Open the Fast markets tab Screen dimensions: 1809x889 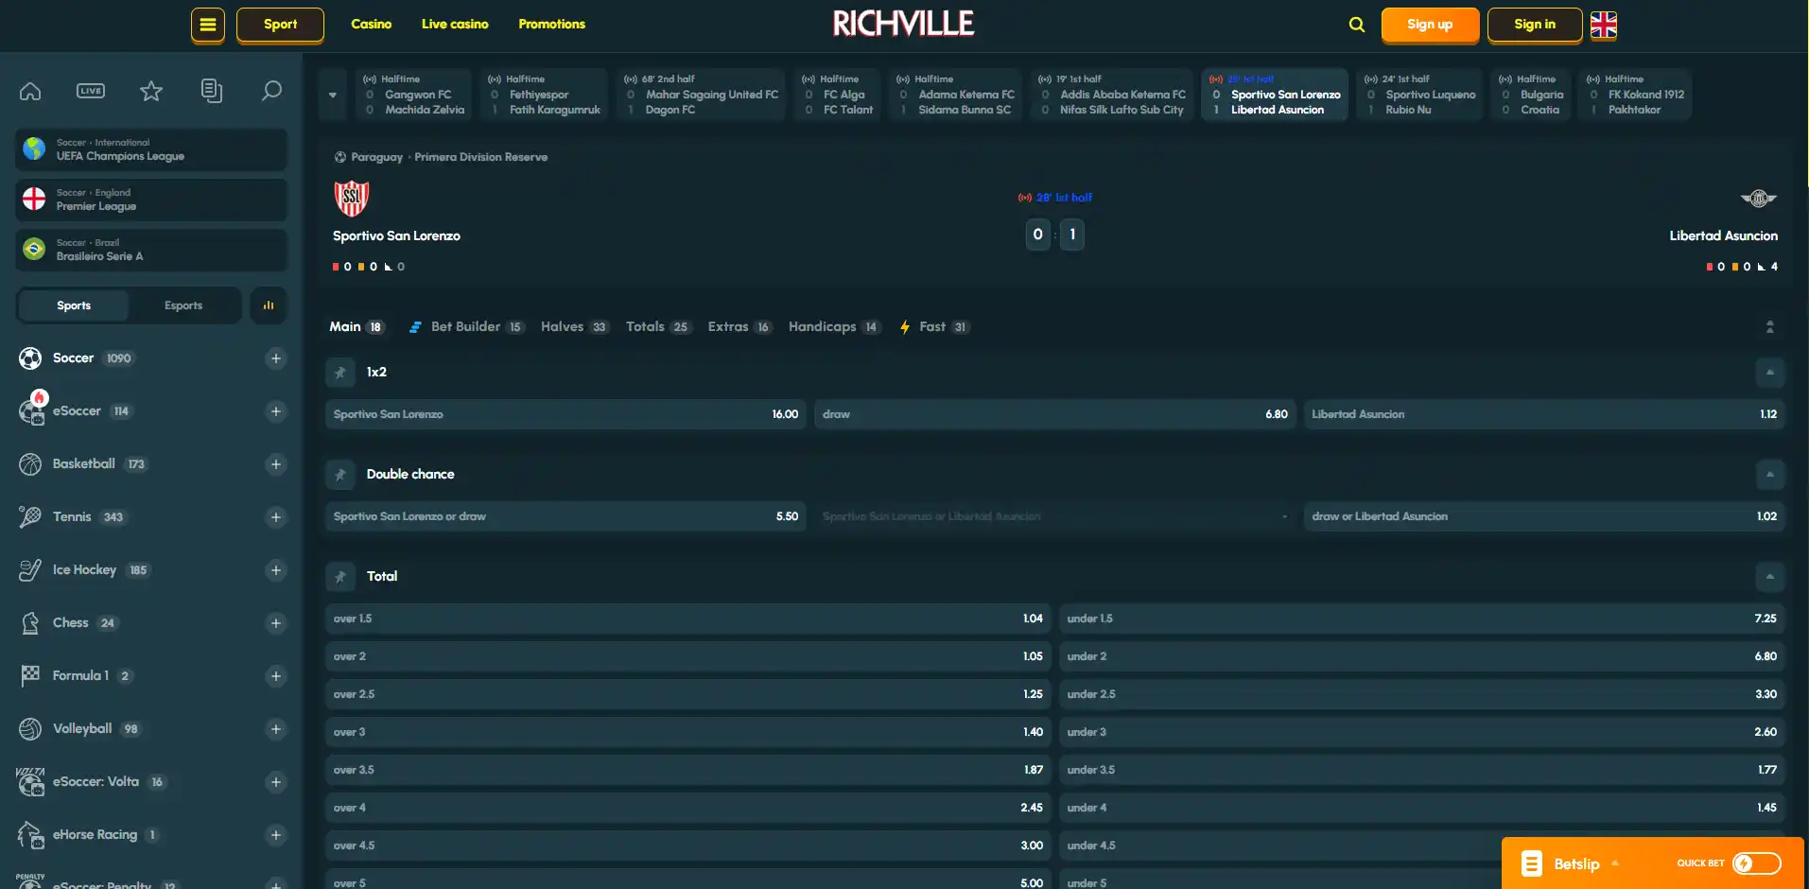tap(934, 327)
